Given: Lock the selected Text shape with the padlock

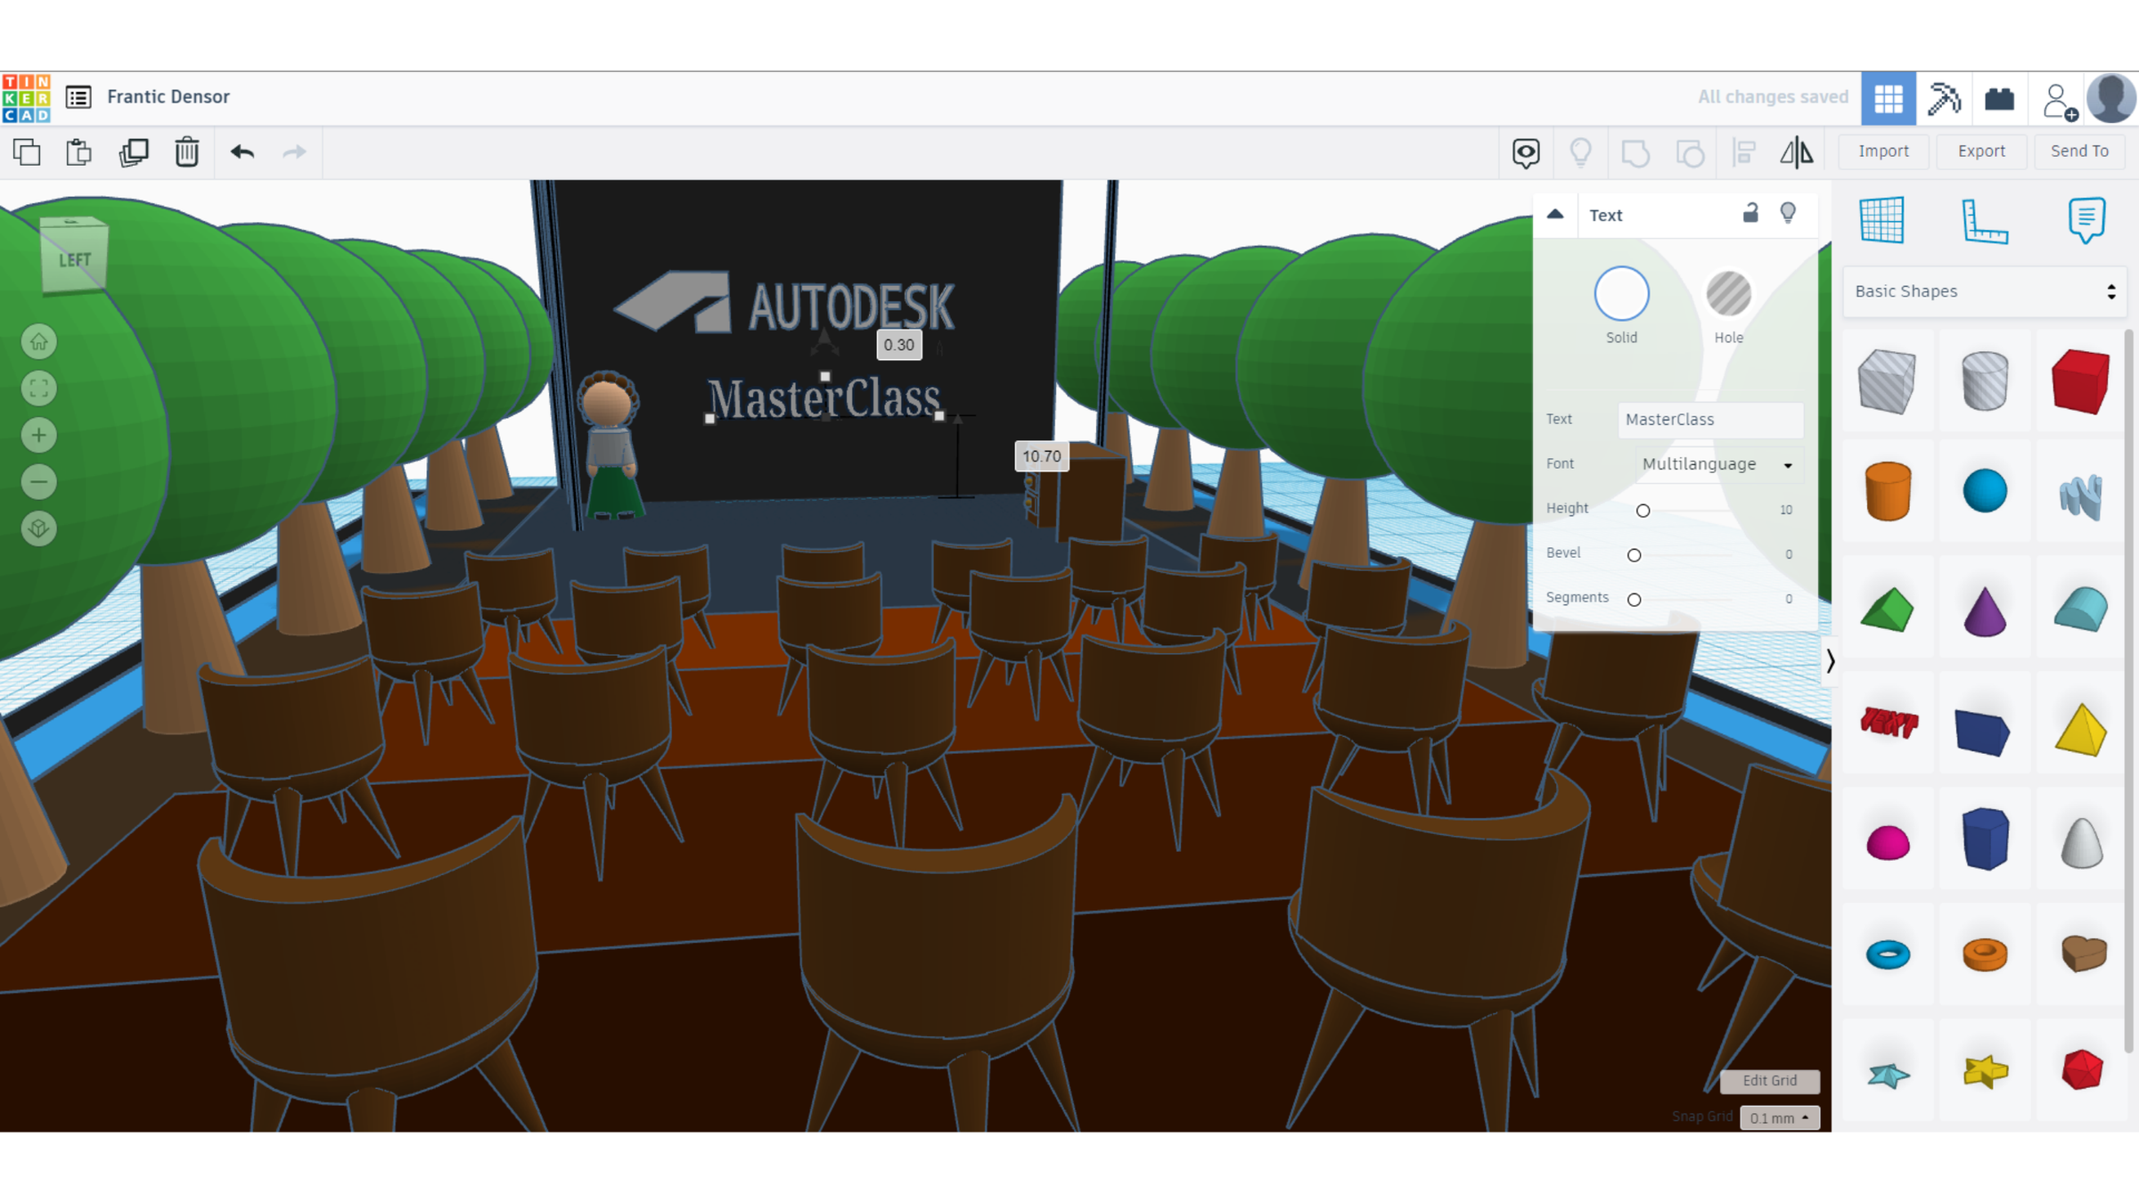Looking at the screenshot, I should (1750, 214).
